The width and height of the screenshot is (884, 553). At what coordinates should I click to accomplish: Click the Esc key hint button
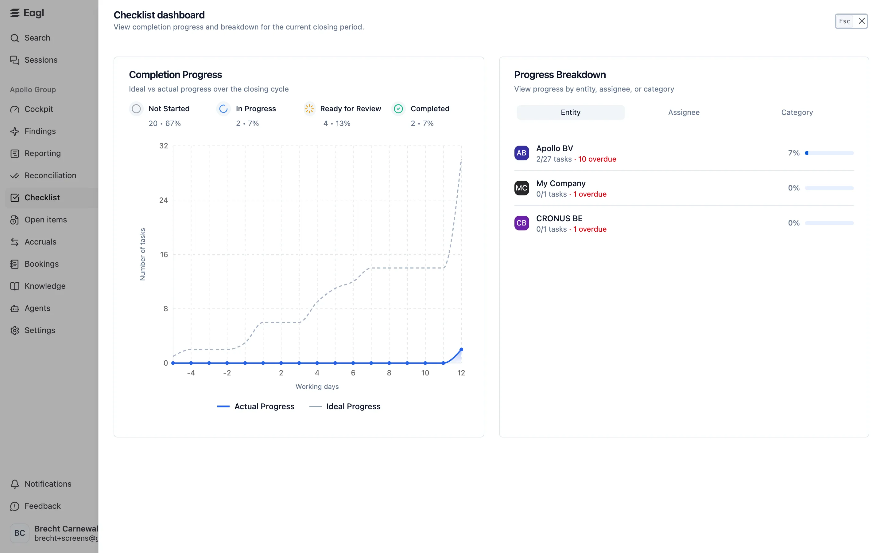(x=844, y=21)
